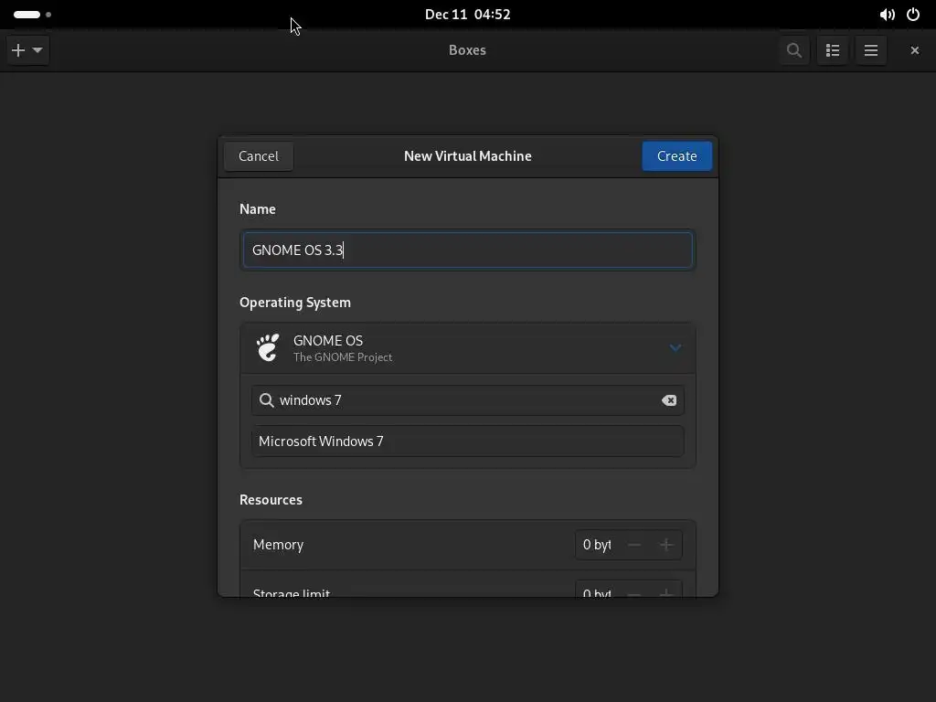Click the GNOME foot logo icon

(x=268, y=348)
